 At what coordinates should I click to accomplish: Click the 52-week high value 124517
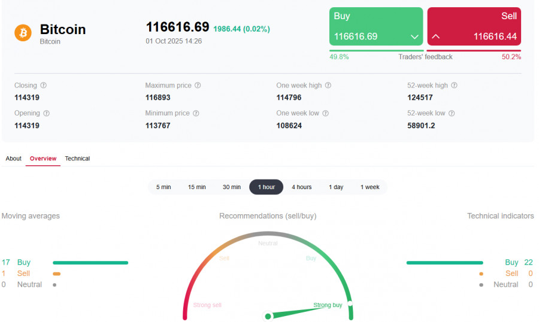tap(420, 98)
